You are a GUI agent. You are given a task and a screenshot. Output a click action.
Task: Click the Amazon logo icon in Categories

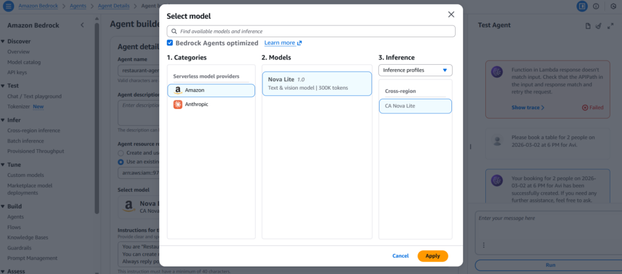(x=178, y=90)
